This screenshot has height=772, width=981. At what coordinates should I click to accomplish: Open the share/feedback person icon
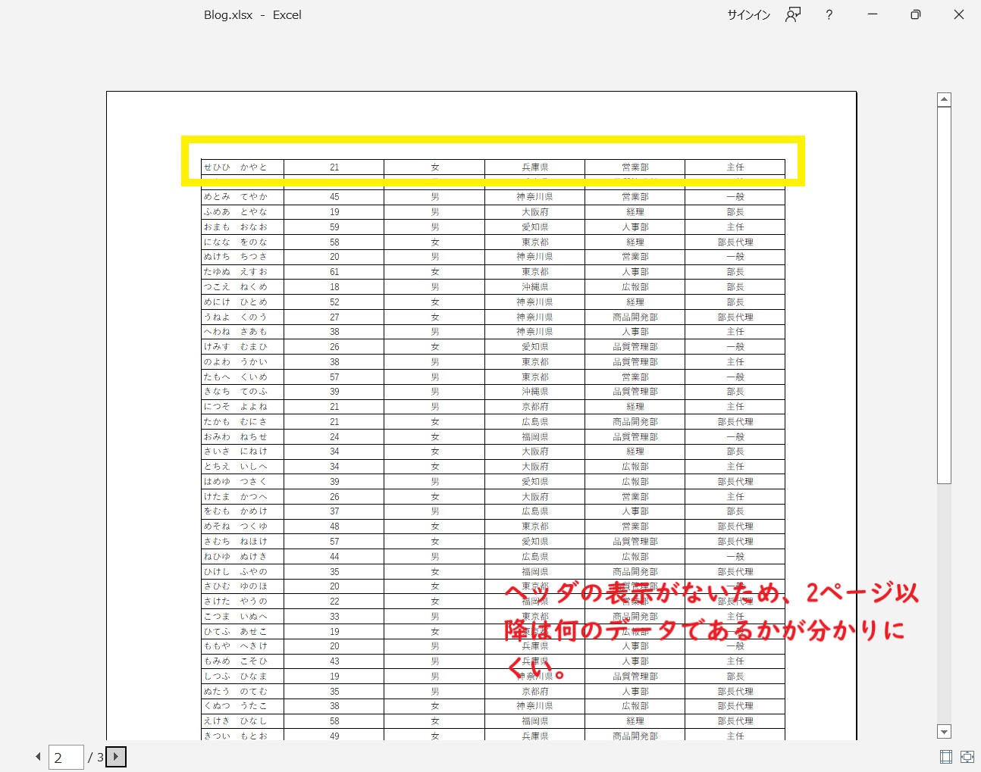click(793, 15)
